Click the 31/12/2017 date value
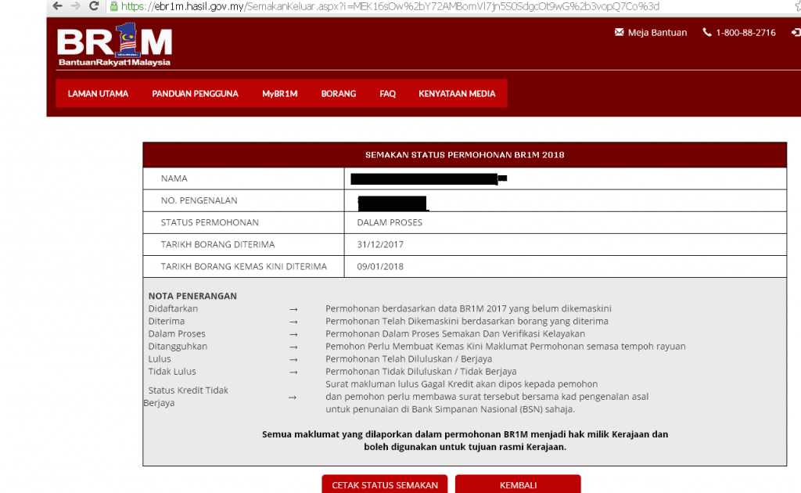Image resolution: width=801 pixels, height=493 pixels. tap(380, 244)
